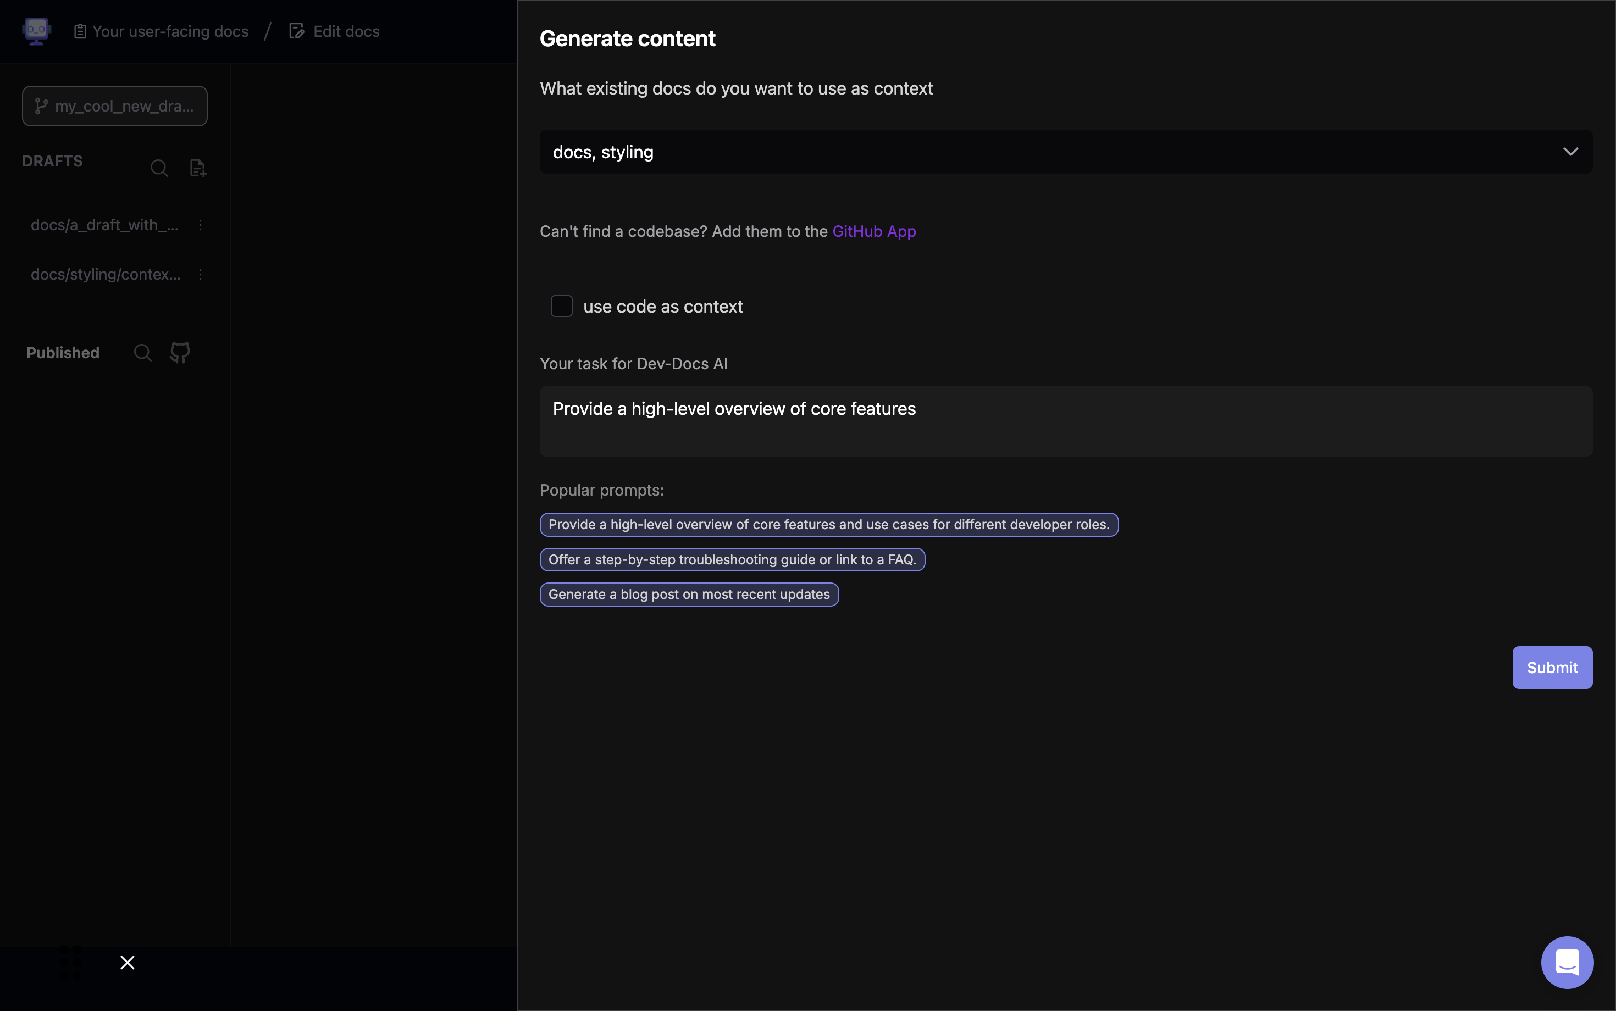Search published docs with the magnifier icon
Image resolution: width=1616 pixels, height=1011 pixels.
(142, 352)
